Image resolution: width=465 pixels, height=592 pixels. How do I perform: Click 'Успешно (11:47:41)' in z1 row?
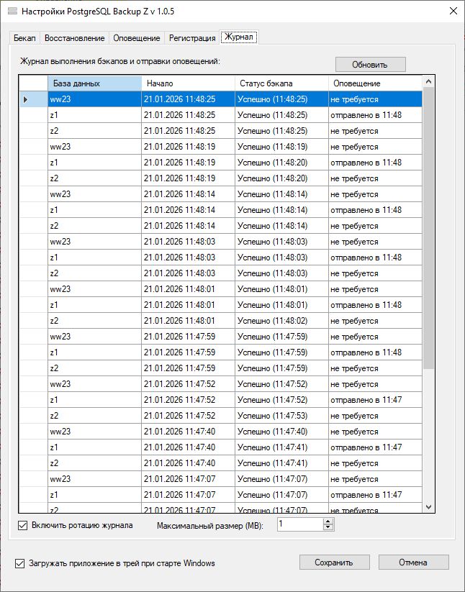[281, 447]
